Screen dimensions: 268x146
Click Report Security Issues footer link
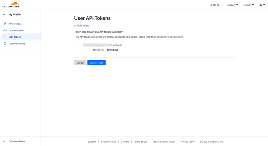tap(164, 142)
